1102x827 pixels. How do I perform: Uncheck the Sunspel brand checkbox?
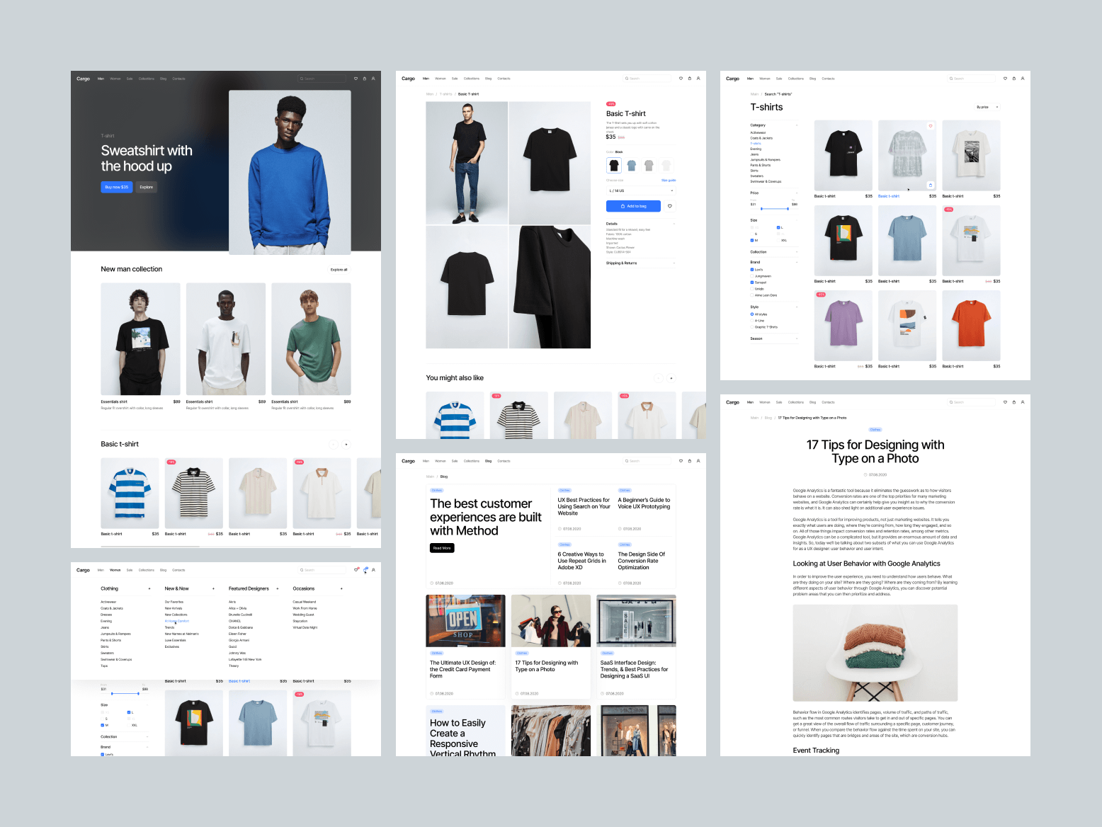tap(752, 283)
